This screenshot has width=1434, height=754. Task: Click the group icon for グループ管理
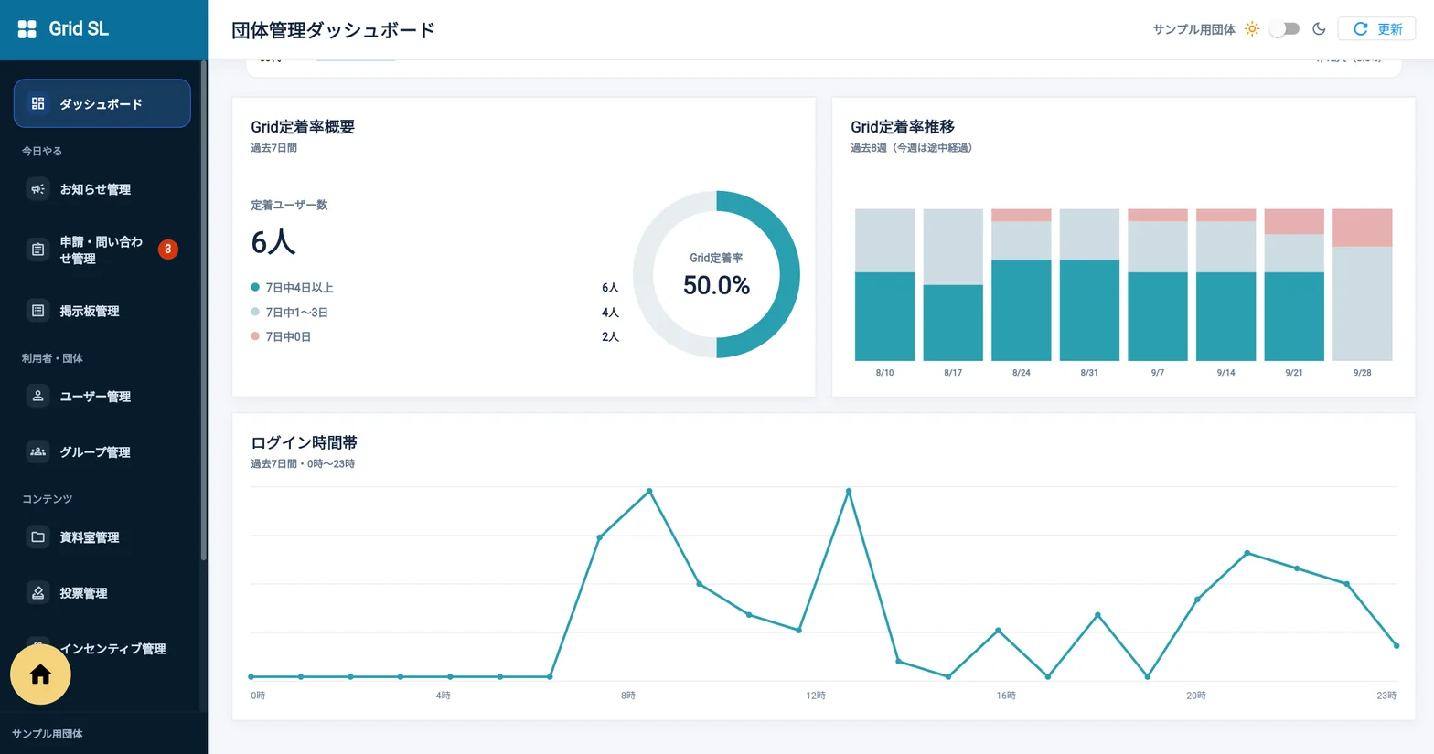38,452
